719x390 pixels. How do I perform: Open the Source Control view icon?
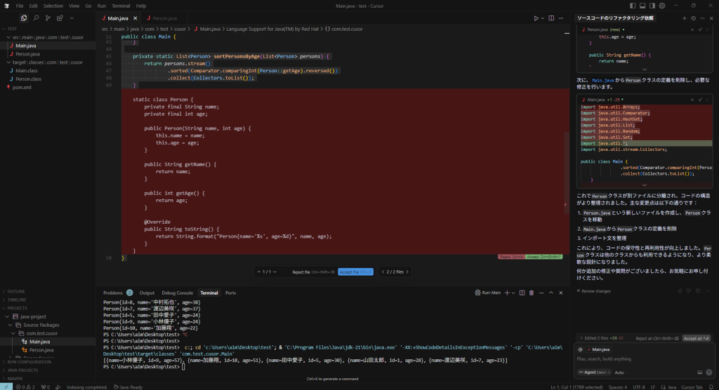pos(48,18)
